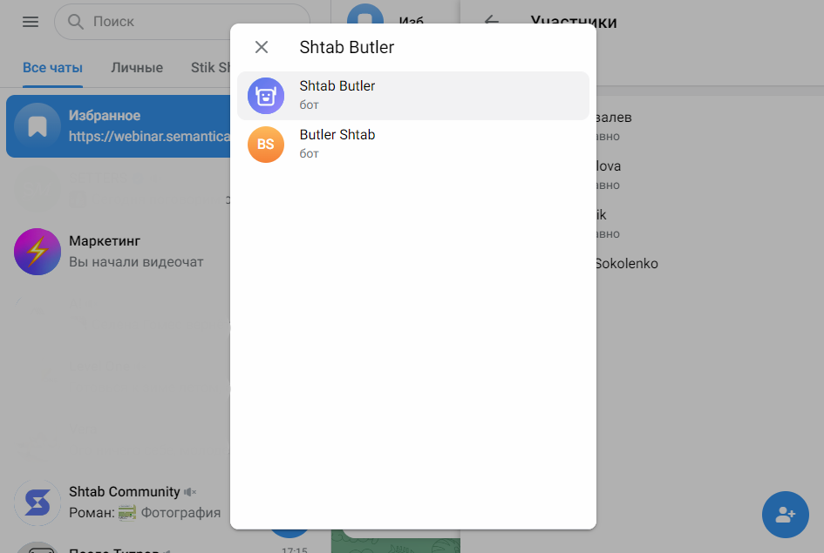
Task: Click the Вы начали видеочат preview
Action: [136, 262]
